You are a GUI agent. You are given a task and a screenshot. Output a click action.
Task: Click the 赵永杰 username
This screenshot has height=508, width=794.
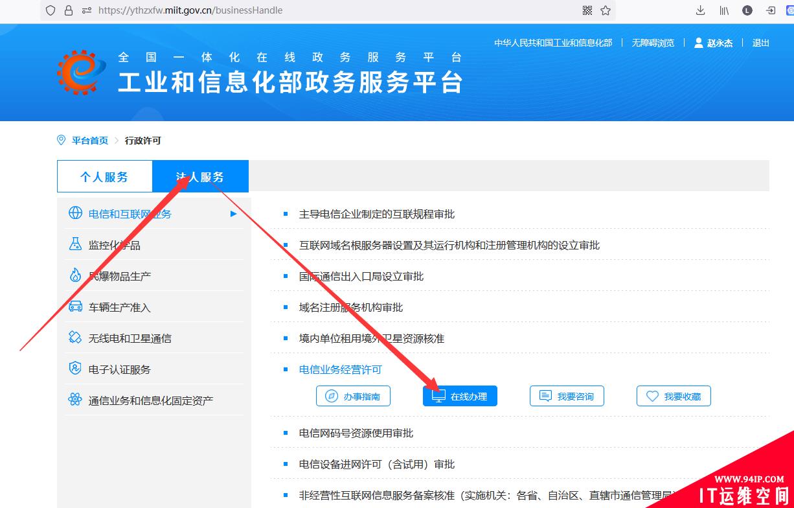[x=720, y=43]
